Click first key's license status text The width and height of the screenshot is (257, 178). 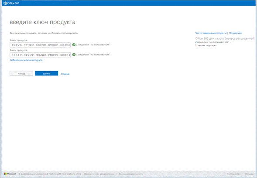point(93,44)
